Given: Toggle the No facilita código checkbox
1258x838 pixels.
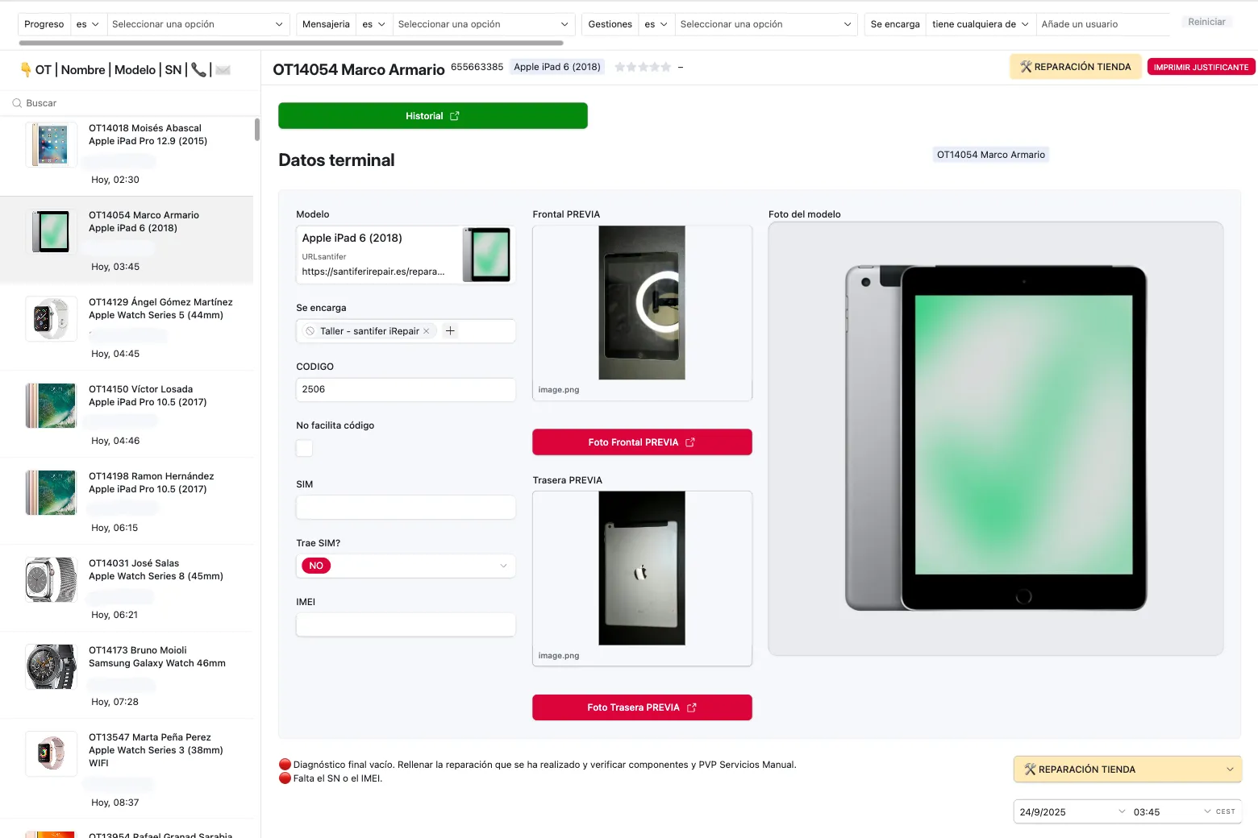Looking at the screenshot, I should 304,448.
